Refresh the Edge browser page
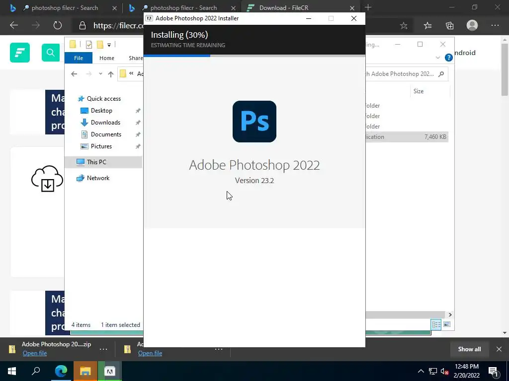Viewport: 509px width, 381px height. (58, 25)
